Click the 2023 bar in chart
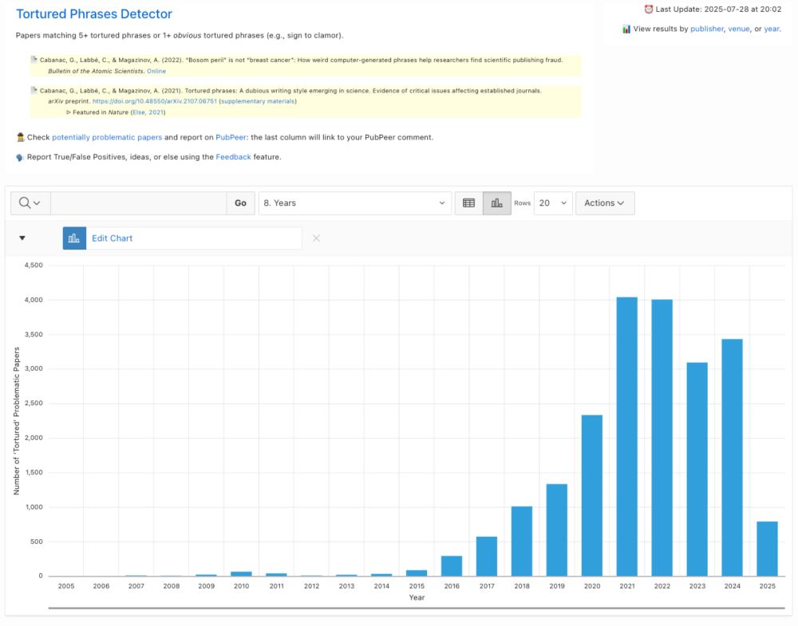This screenshot has height=626, width=798. click(697, 470)
